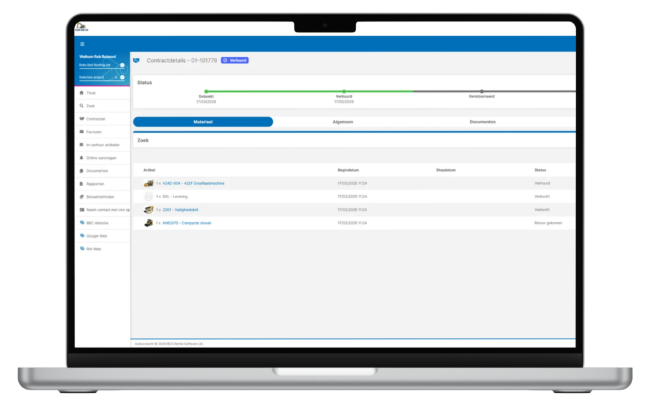Click the handshake icon for Contracten
The image size is (650, 406).
click(82, 119)
